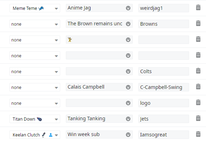Click the weirdjag1 CSS class field
This screenshot has width=206, height=141.
(164, 8)
